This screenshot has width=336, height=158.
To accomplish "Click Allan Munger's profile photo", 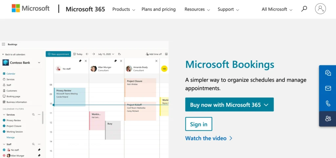I will [x=94, y=69].
